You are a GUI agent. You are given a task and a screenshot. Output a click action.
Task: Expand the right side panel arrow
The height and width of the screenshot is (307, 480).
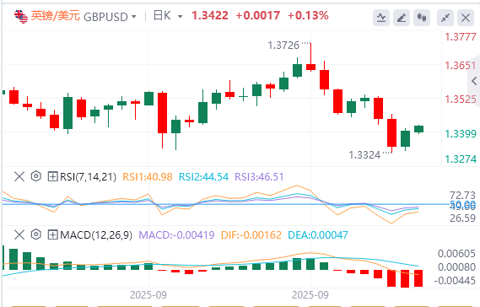[x=474, y=81]
